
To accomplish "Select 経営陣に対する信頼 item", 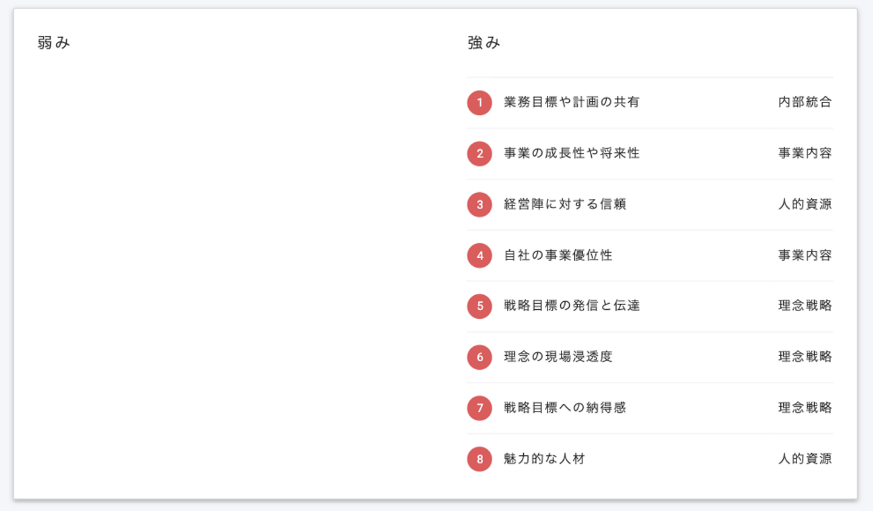I will point(564,204).
